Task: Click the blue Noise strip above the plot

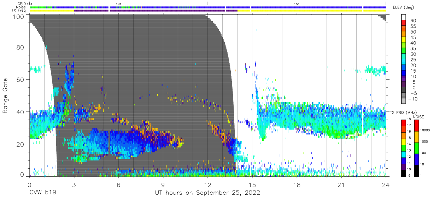Action: [x=207, y=7]
